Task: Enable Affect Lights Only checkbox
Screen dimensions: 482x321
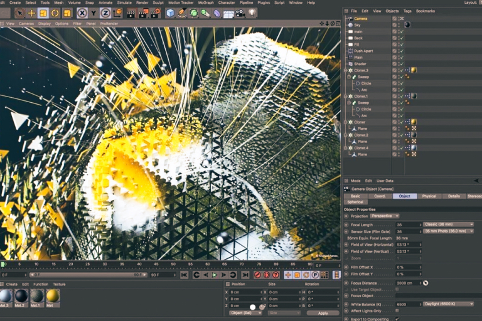Action: point(397,311)
